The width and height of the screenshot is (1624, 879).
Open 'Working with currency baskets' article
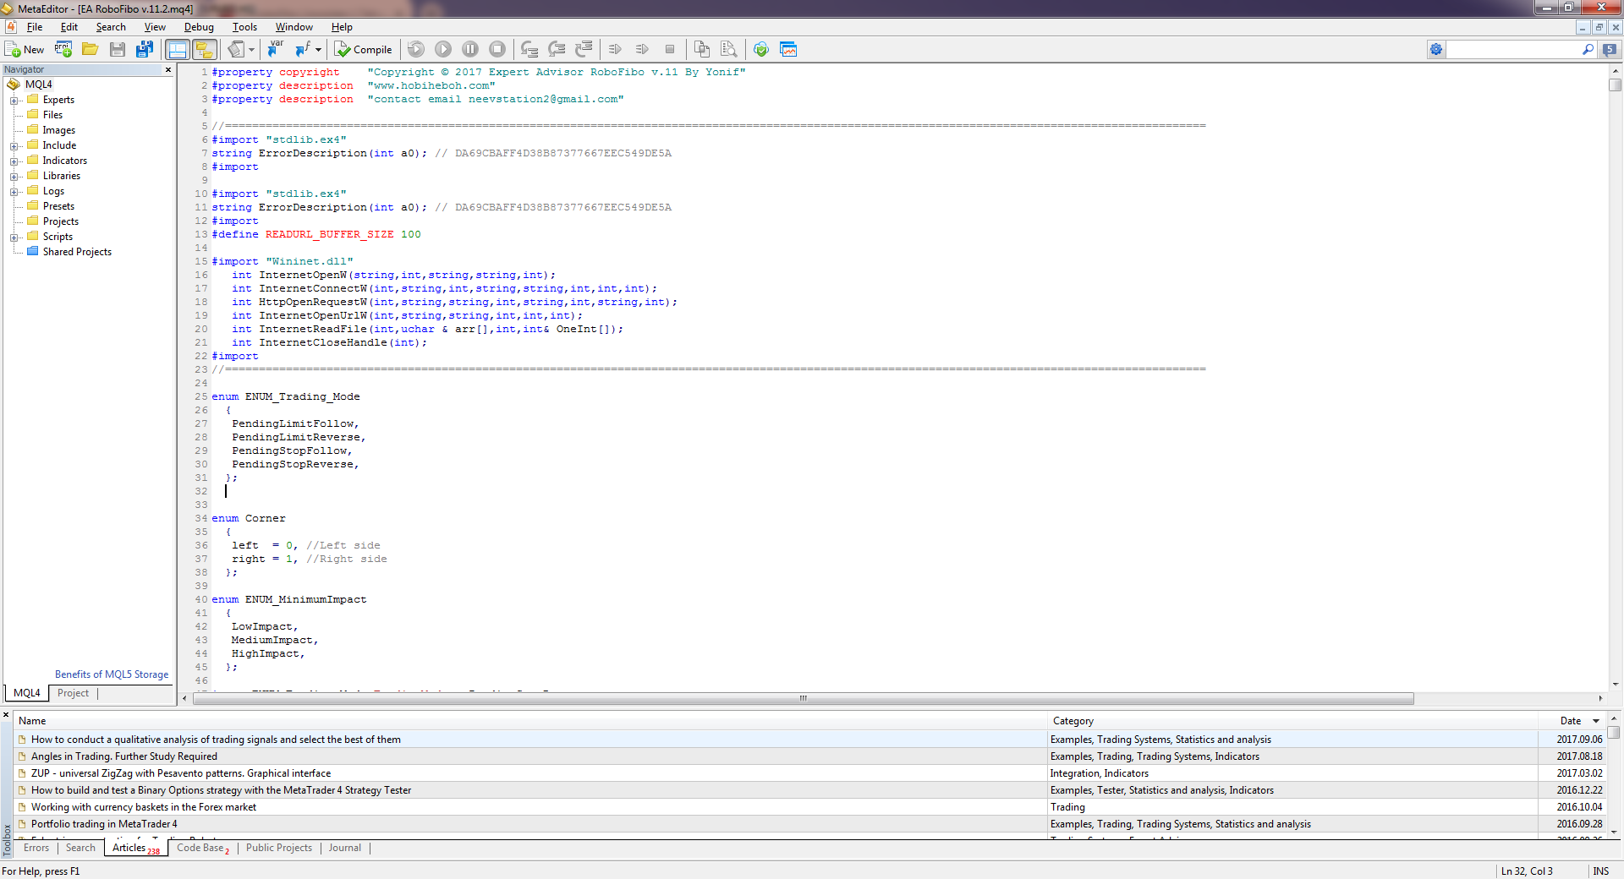(144, 807)
